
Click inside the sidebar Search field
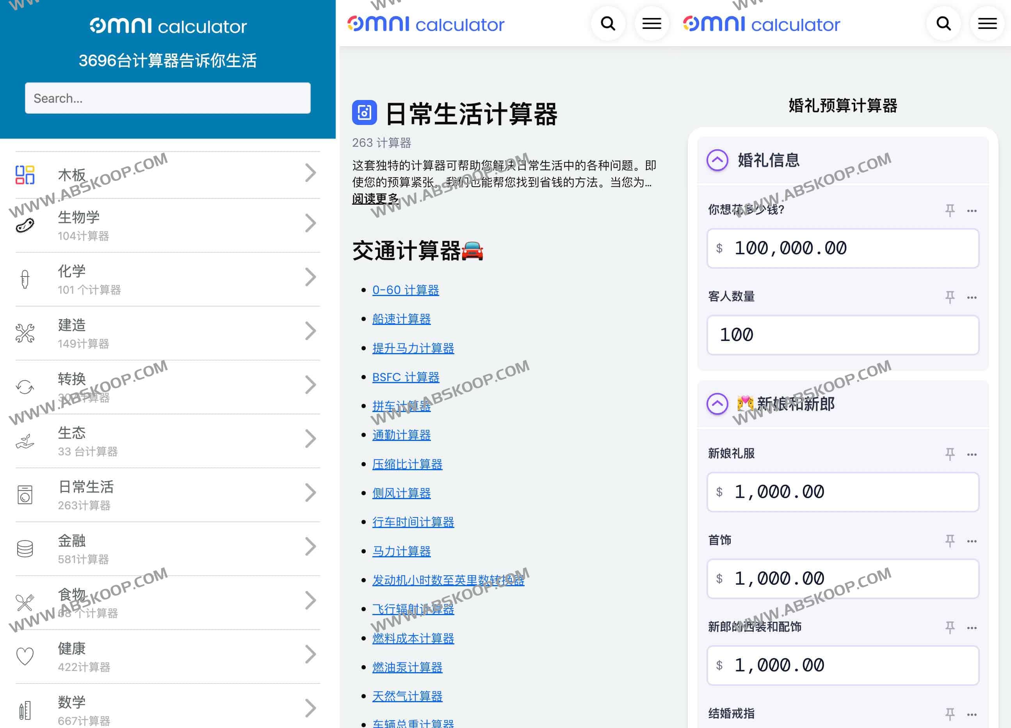167,98
